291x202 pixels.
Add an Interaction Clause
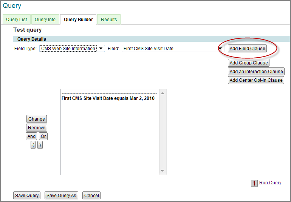click(256, 72)
